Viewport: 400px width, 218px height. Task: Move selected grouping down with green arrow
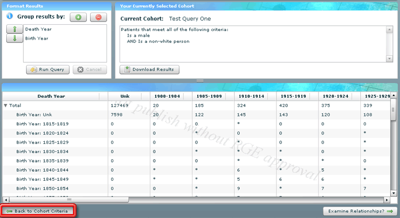point(15,38)
